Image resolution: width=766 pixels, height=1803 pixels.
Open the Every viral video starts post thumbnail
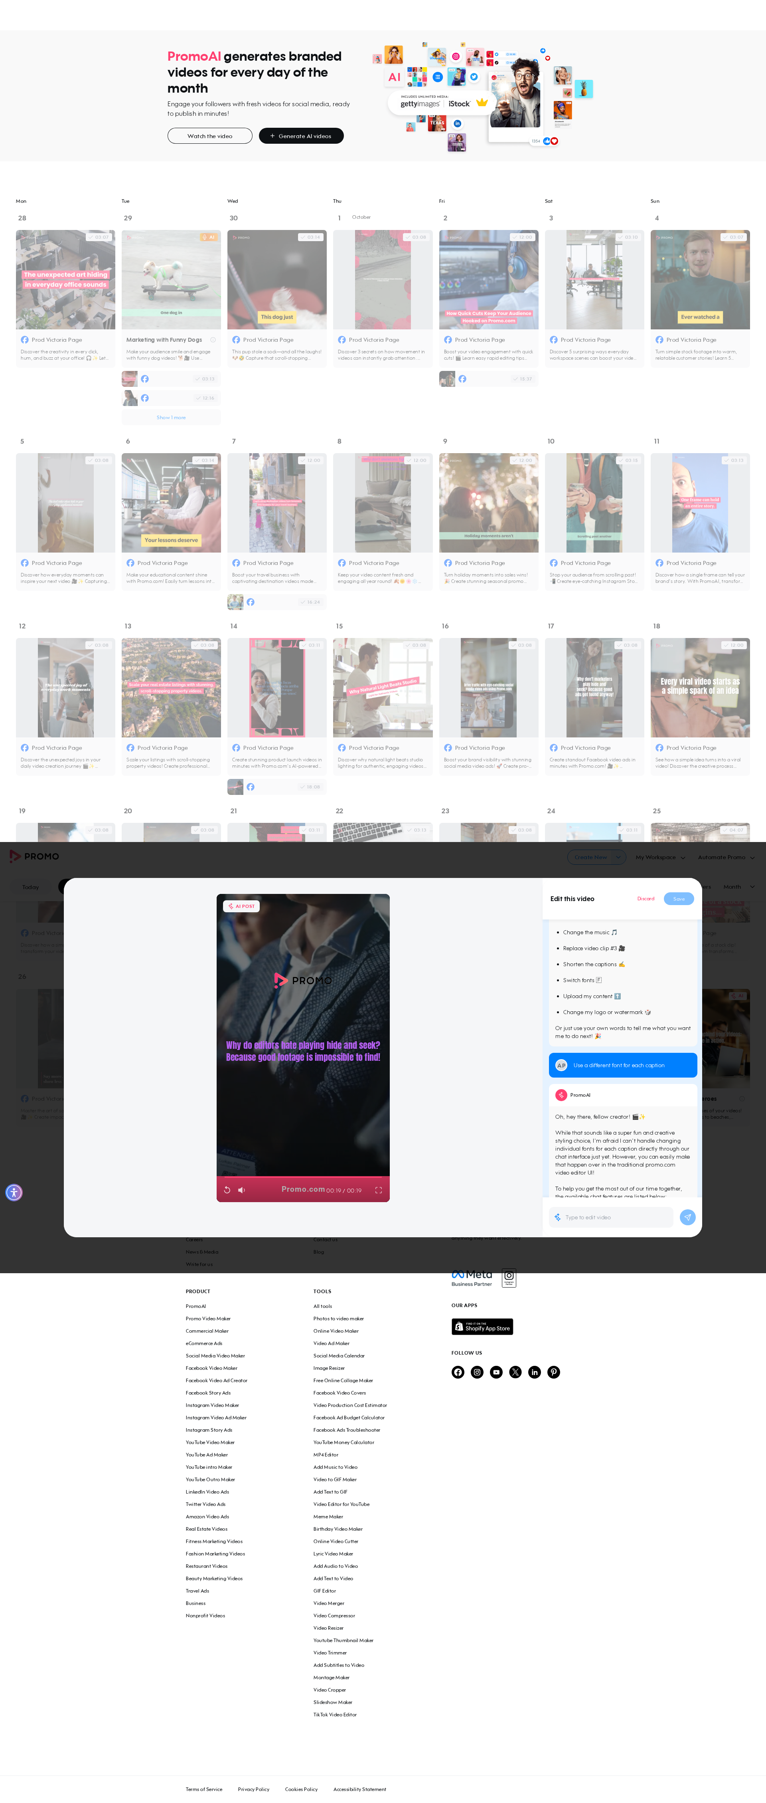coord(700,688)
